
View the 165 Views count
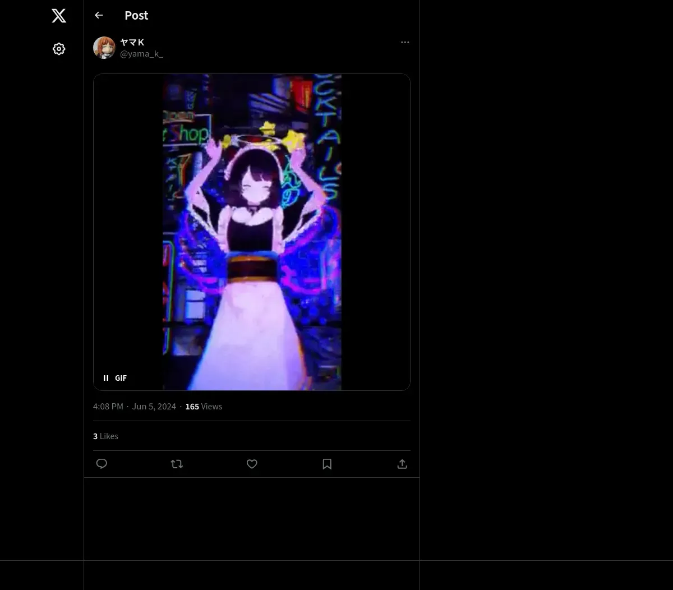pyautogui.click(x=204, y=406)
